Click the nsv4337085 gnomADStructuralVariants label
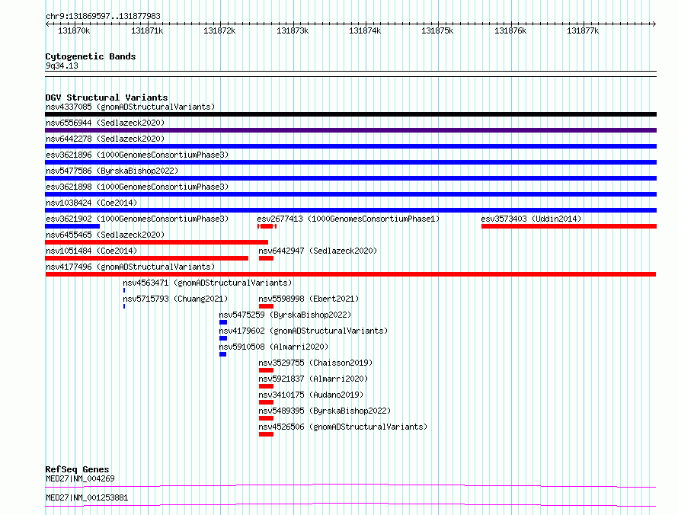This screenshot has width=678, height=515. [x=130, y=107]
